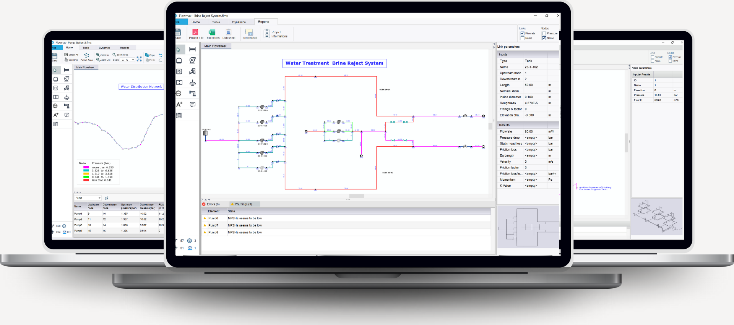Switch to Dynamics tab in Brine Reject window
734x325 pixels.
tap(239, 22)
